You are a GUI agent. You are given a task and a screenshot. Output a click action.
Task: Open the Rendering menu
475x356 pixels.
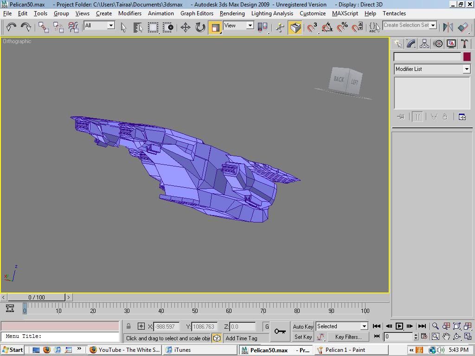pyautogui.click(x=232, y=13)
